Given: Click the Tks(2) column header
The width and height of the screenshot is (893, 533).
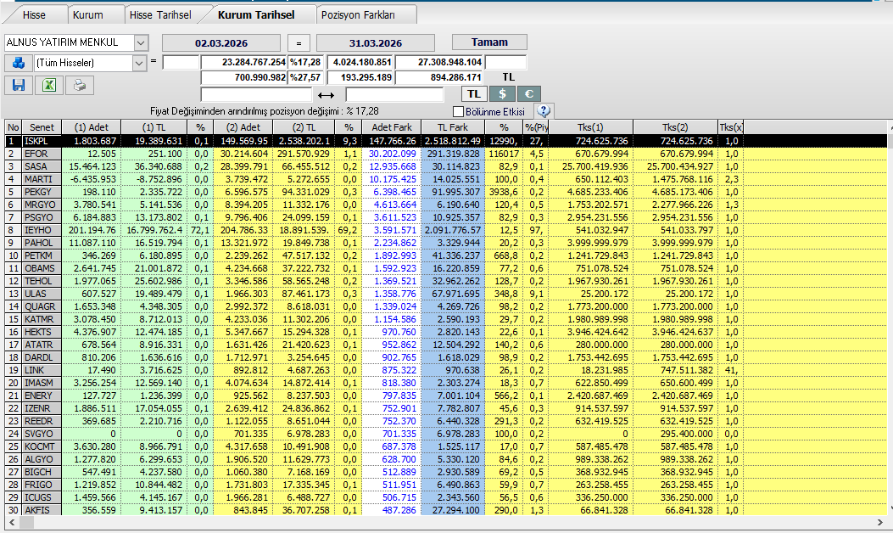Looking at the screenshot, I should tap(675, 127).
